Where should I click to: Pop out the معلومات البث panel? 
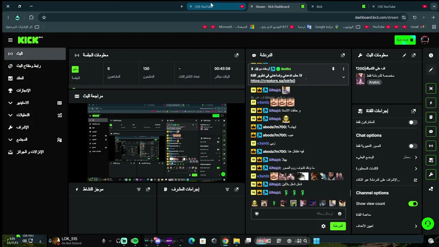pos(414,55)
